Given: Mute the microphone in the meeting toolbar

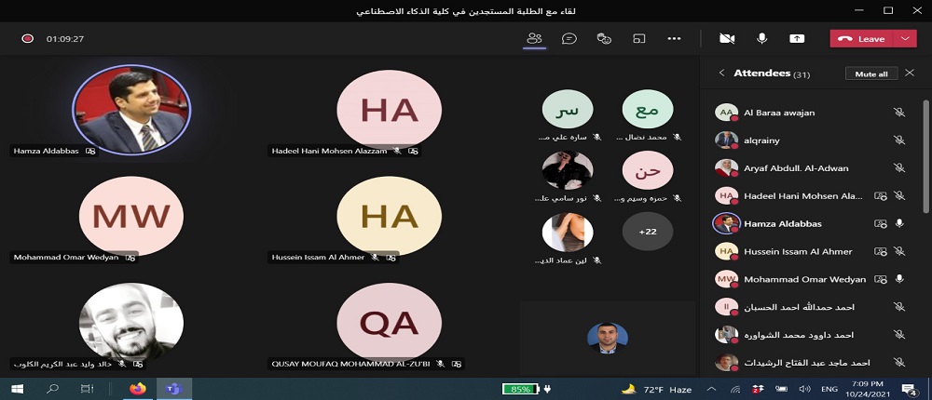Looking at the screenshot, I should click(761, 39).
